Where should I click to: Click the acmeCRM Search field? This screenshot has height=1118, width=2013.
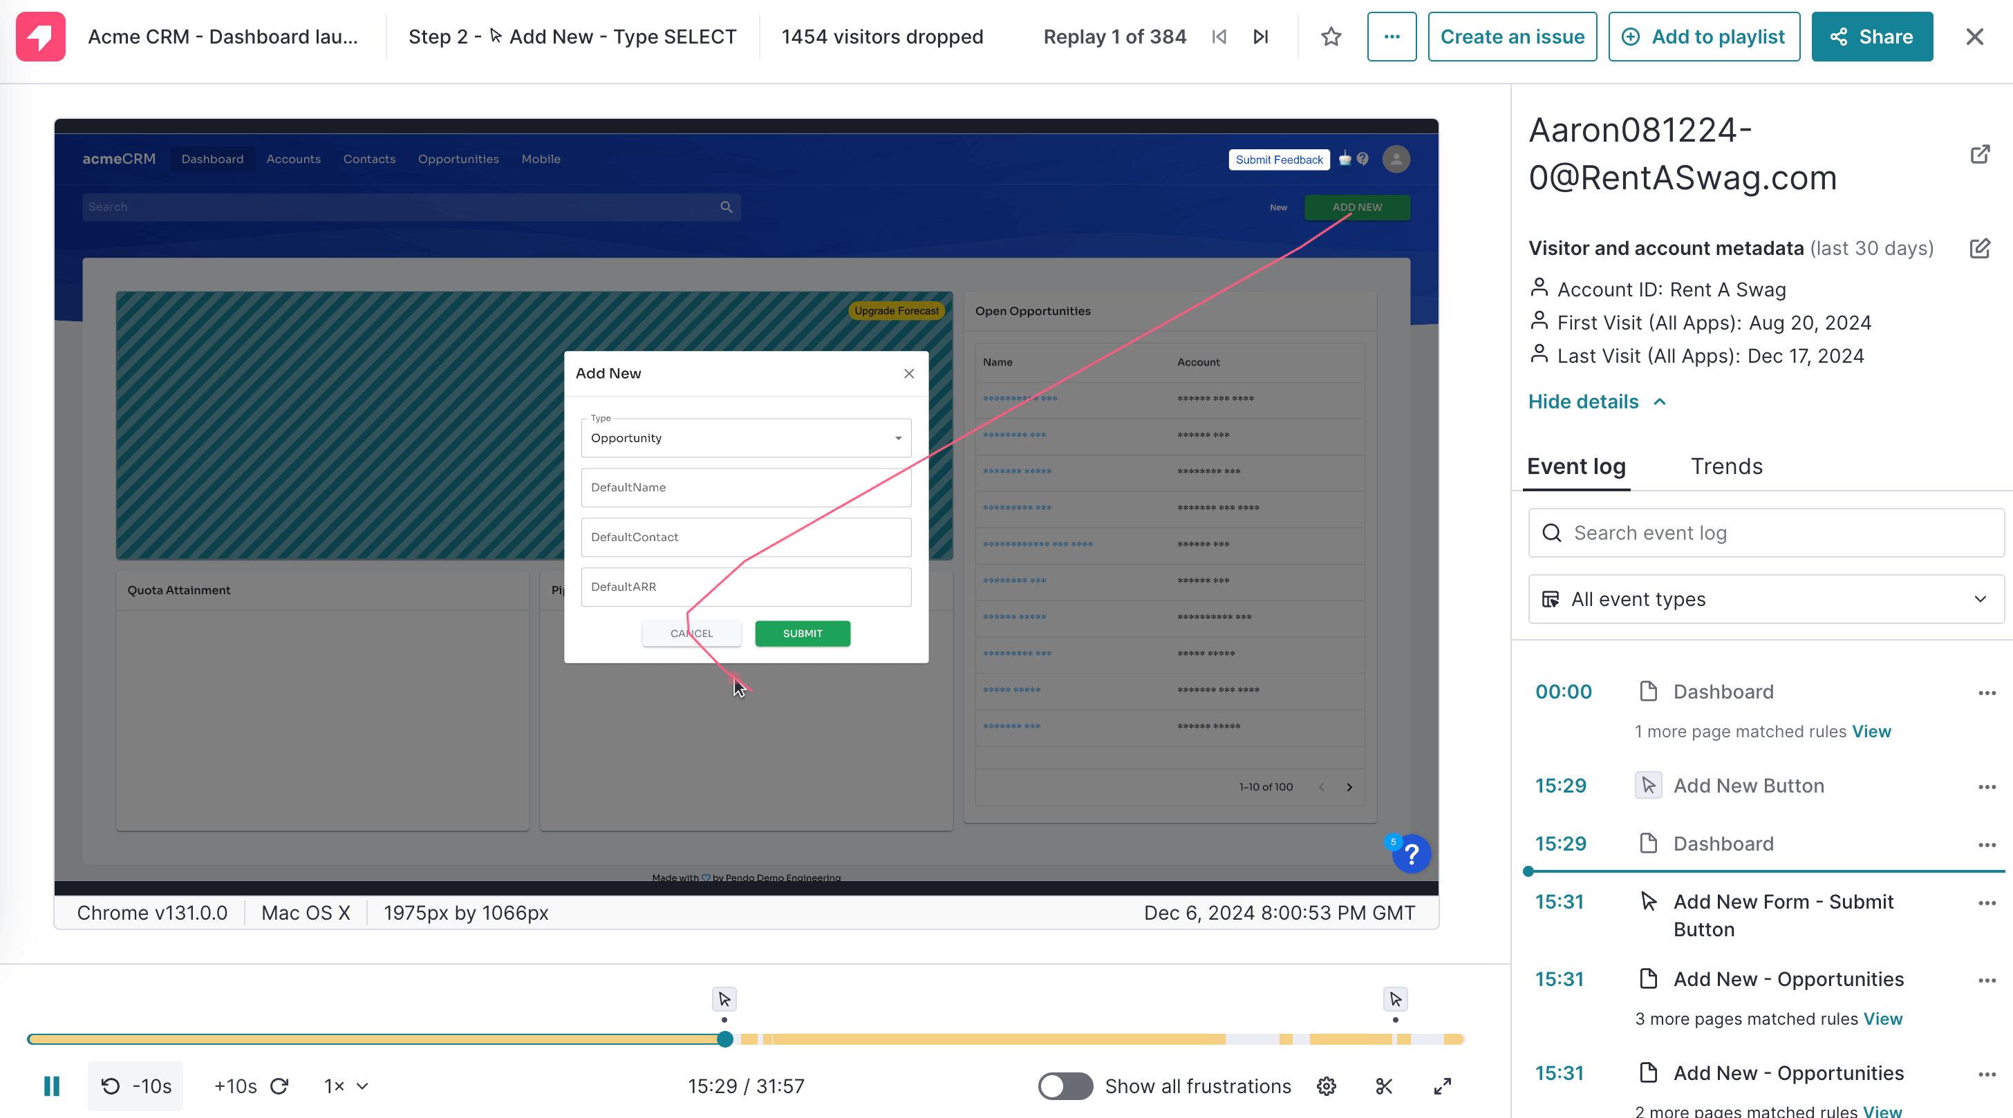click(x=411, y=207)
